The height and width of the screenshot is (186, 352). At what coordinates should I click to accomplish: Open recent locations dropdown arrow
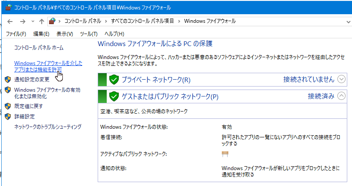33,22
